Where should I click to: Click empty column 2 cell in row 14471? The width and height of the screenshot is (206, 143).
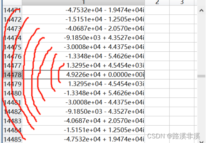click(x=157, y=10)
